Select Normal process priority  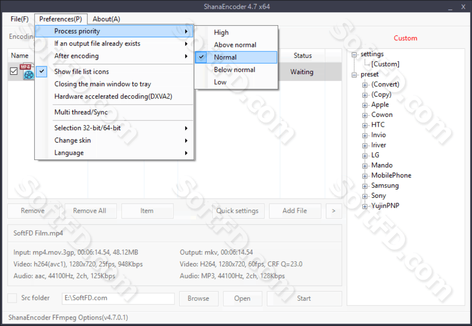tap(236, 57)
